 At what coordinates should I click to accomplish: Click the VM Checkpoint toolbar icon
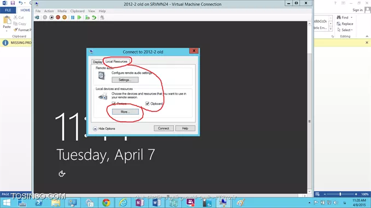(88, 17)
